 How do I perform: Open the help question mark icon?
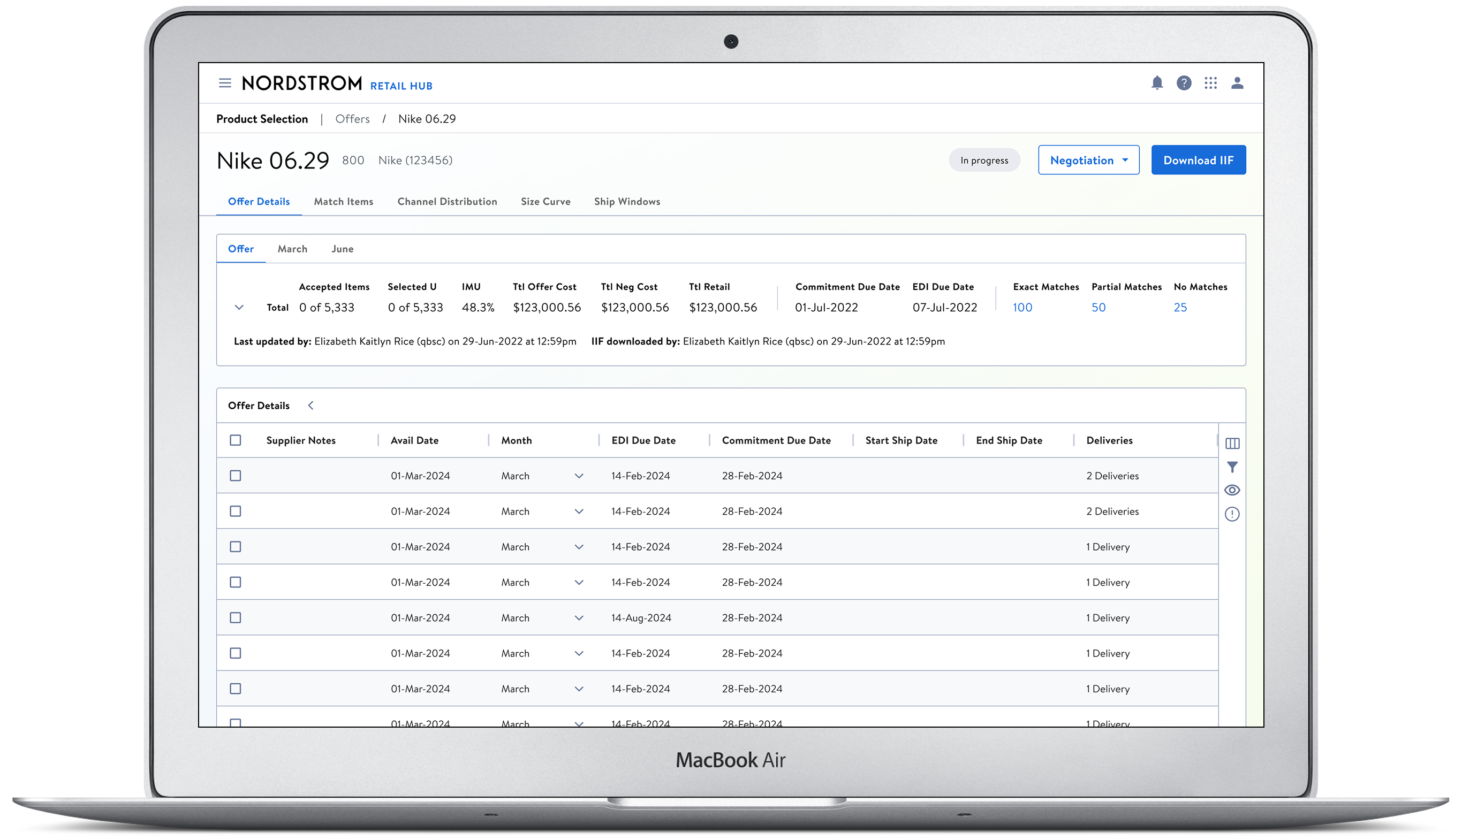(x=1184, y=83)
